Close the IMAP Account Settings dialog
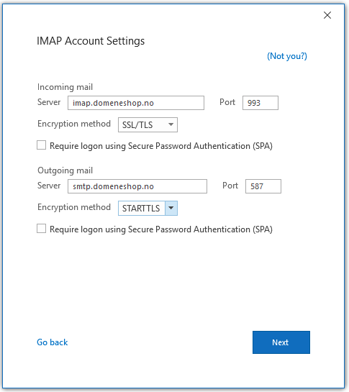Screen dimensions: 349x392 (x=327, y=15)
